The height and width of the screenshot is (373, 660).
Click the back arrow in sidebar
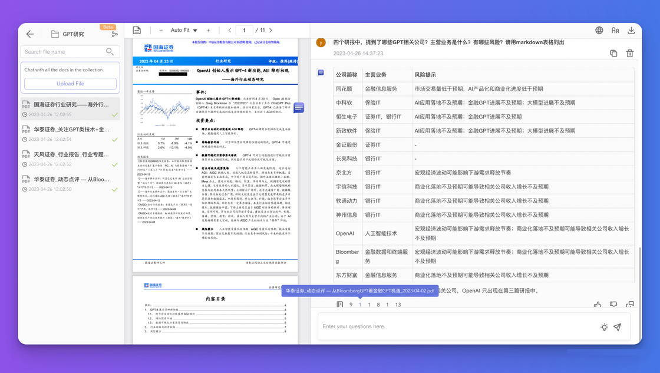30,34
